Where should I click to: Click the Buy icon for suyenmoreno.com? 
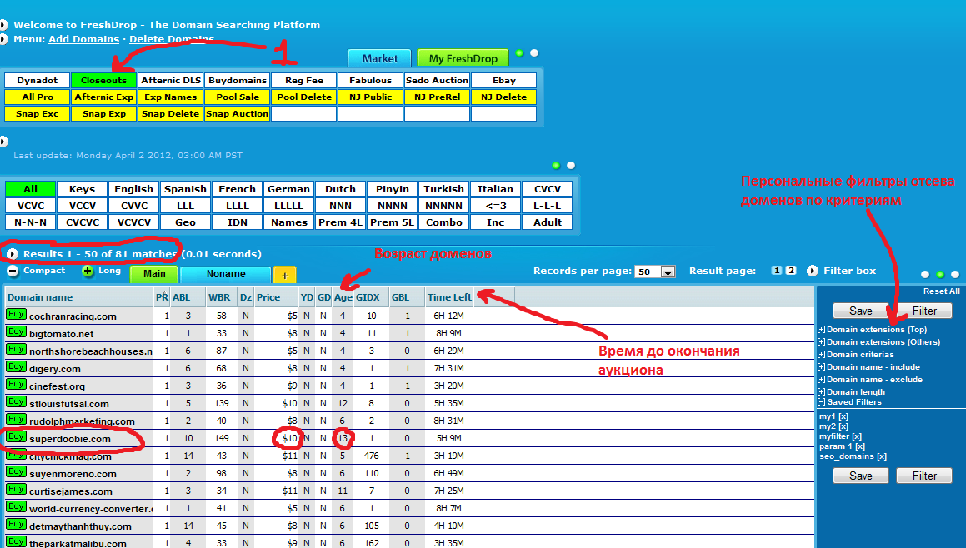click(x=16, y=472)
